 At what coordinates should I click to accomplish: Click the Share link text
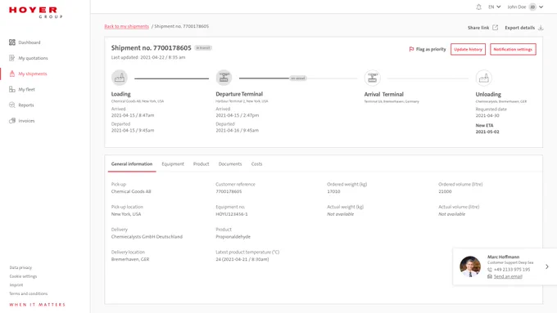coord(478,28)
